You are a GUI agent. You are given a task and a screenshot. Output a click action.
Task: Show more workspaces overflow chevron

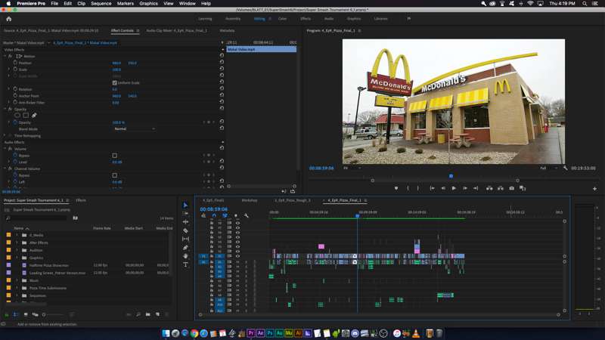pyautogui.click(x=408, y=18)
